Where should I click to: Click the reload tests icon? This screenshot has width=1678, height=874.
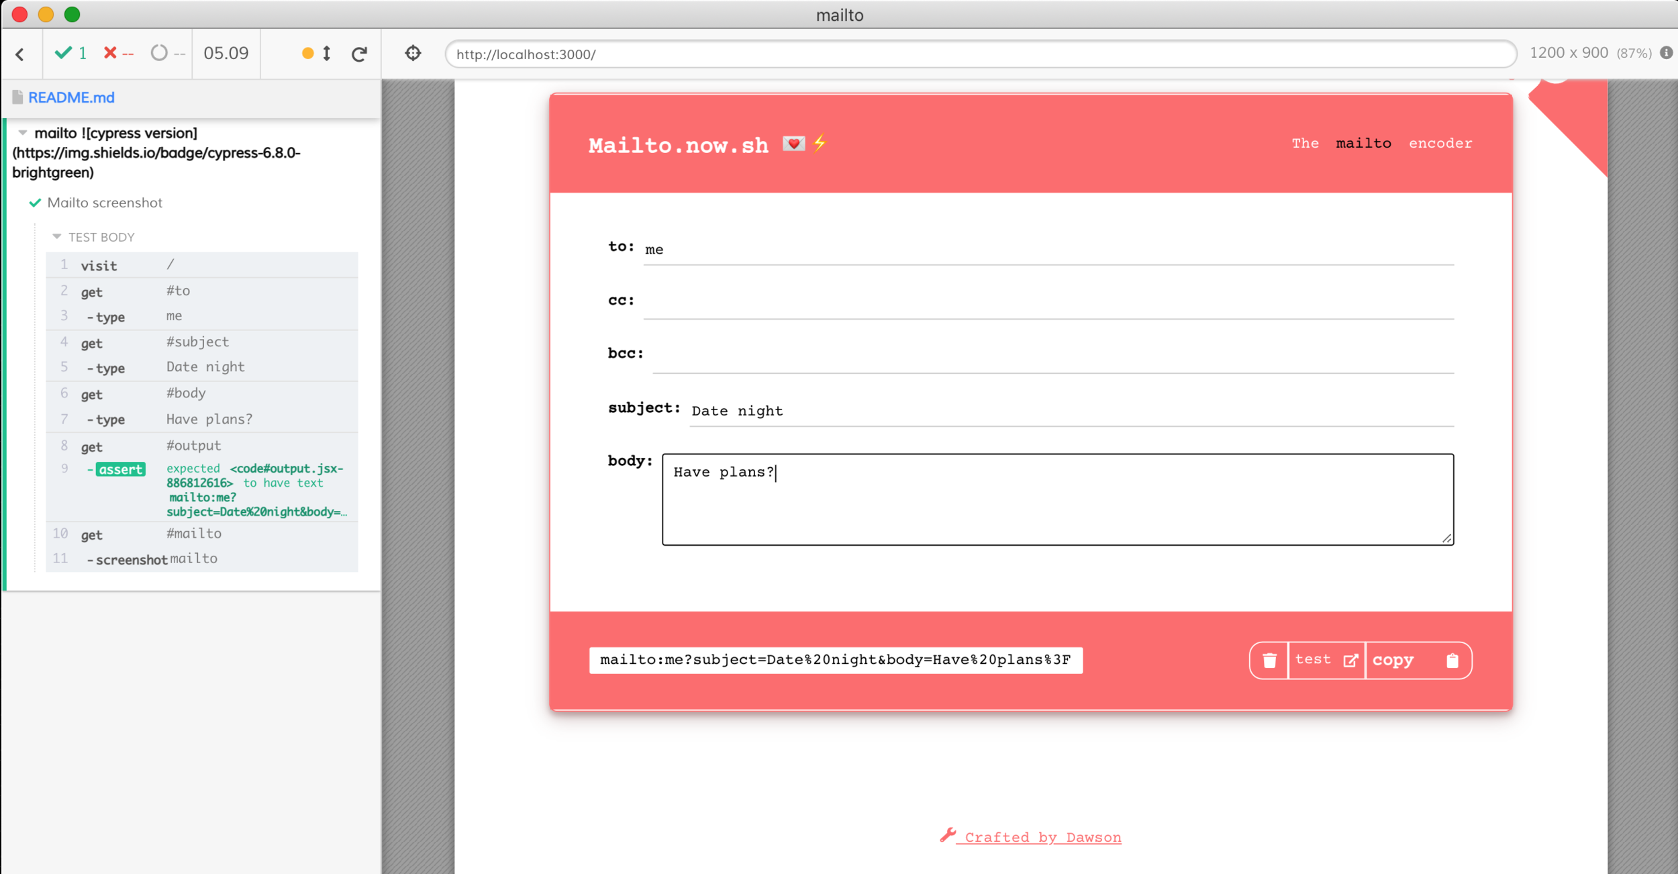point(359,54)
